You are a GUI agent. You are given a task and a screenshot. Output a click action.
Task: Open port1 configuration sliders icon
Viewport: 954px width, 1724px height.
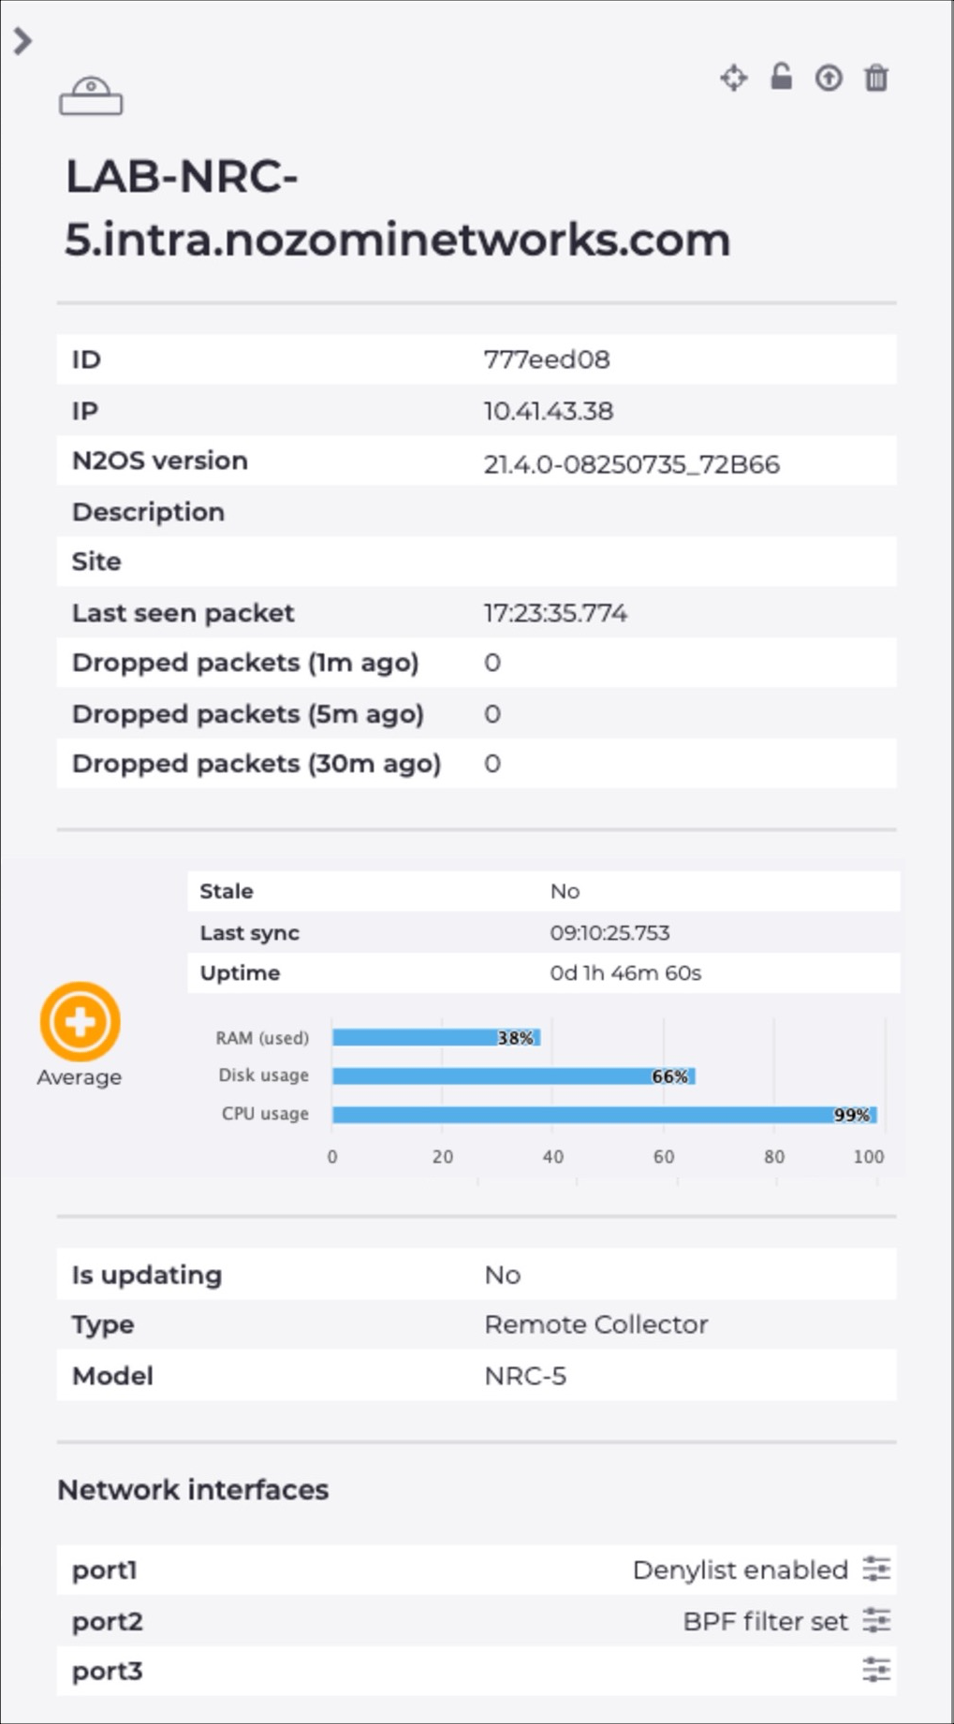(x=876, y=1569)
